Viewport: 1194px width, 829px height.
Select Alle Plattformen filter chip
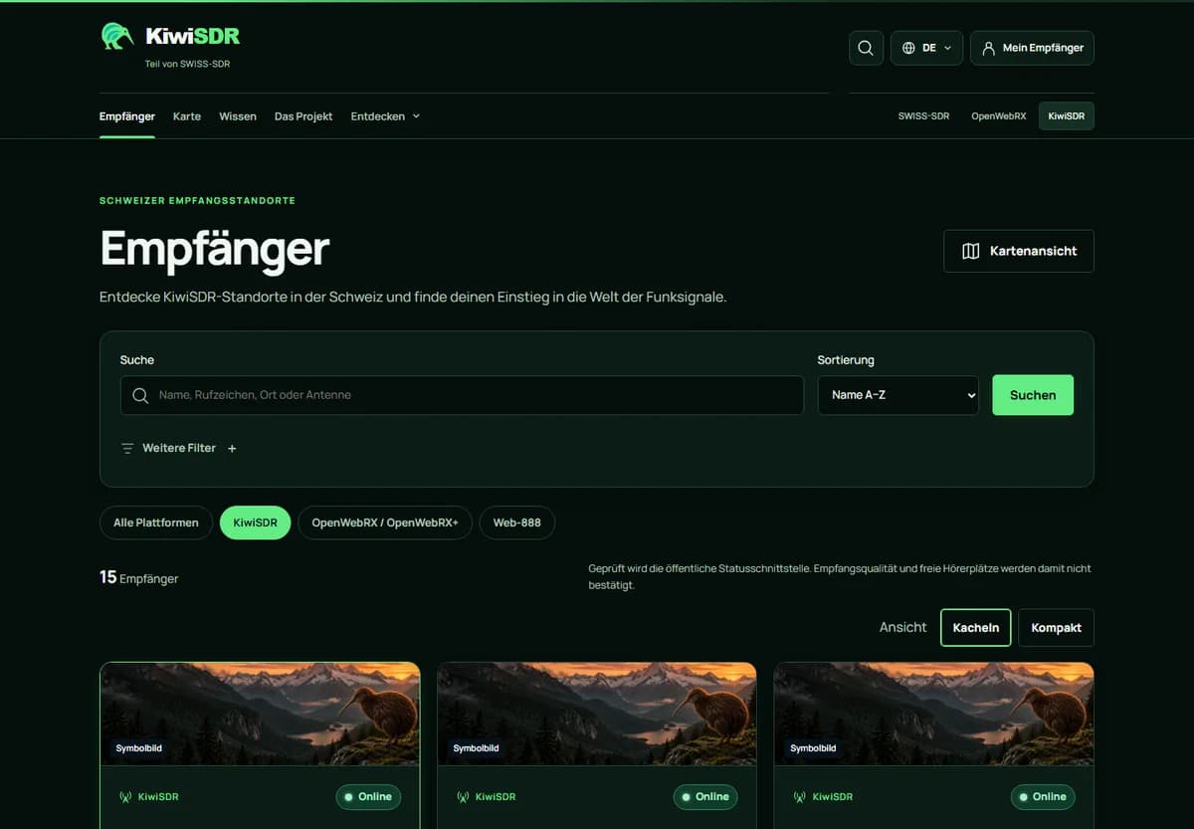[156, 522]
